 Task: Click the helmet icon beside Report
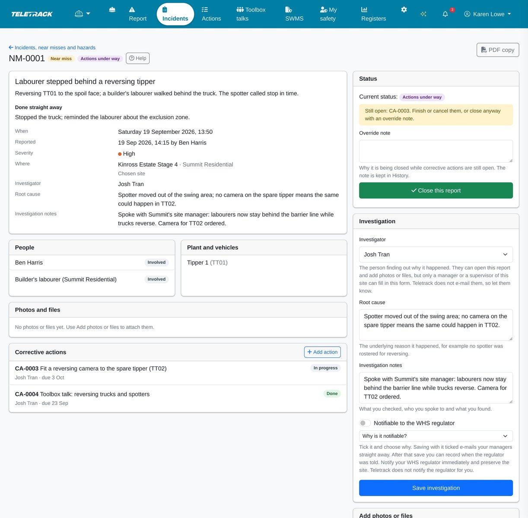point(112,9)
